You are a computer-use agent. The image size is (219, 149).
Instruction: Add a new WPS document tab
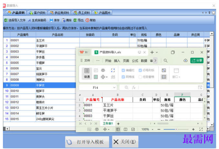(152, 52)
